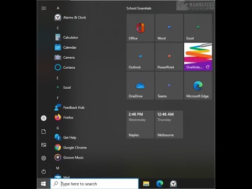This screenshot has height=189, width=252.
Task: Open Settings via the gear icon
Action: pos(44,158)
